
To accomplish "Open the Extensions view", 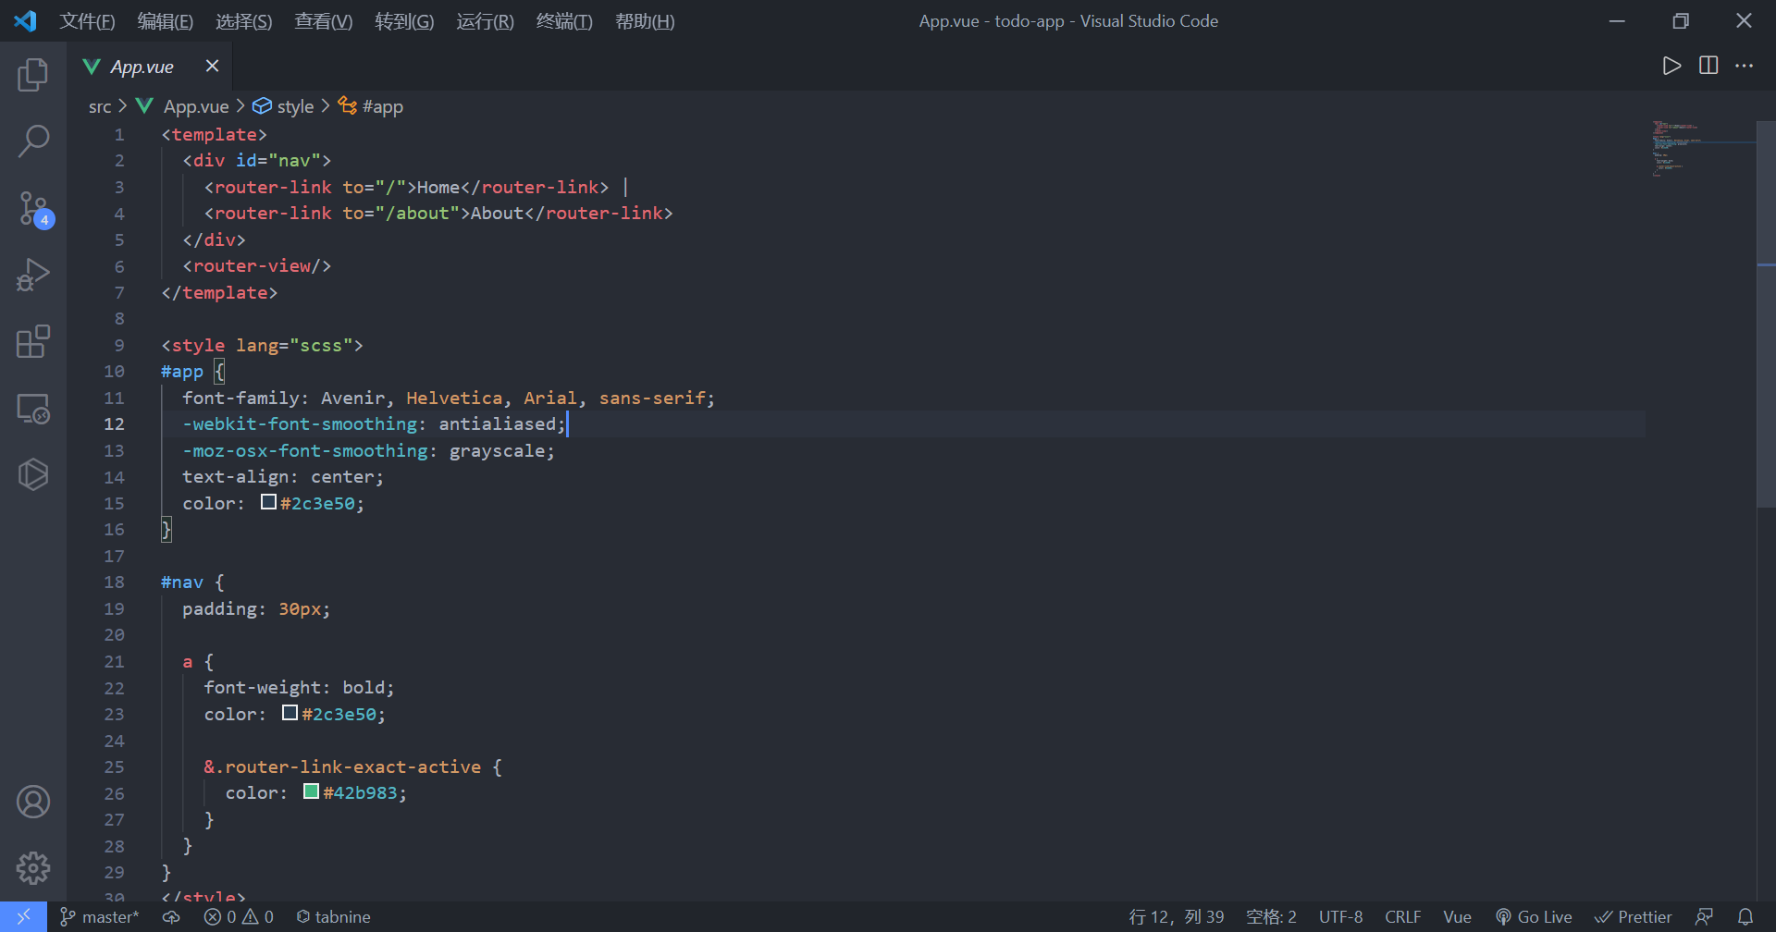I will pos(33,341).
